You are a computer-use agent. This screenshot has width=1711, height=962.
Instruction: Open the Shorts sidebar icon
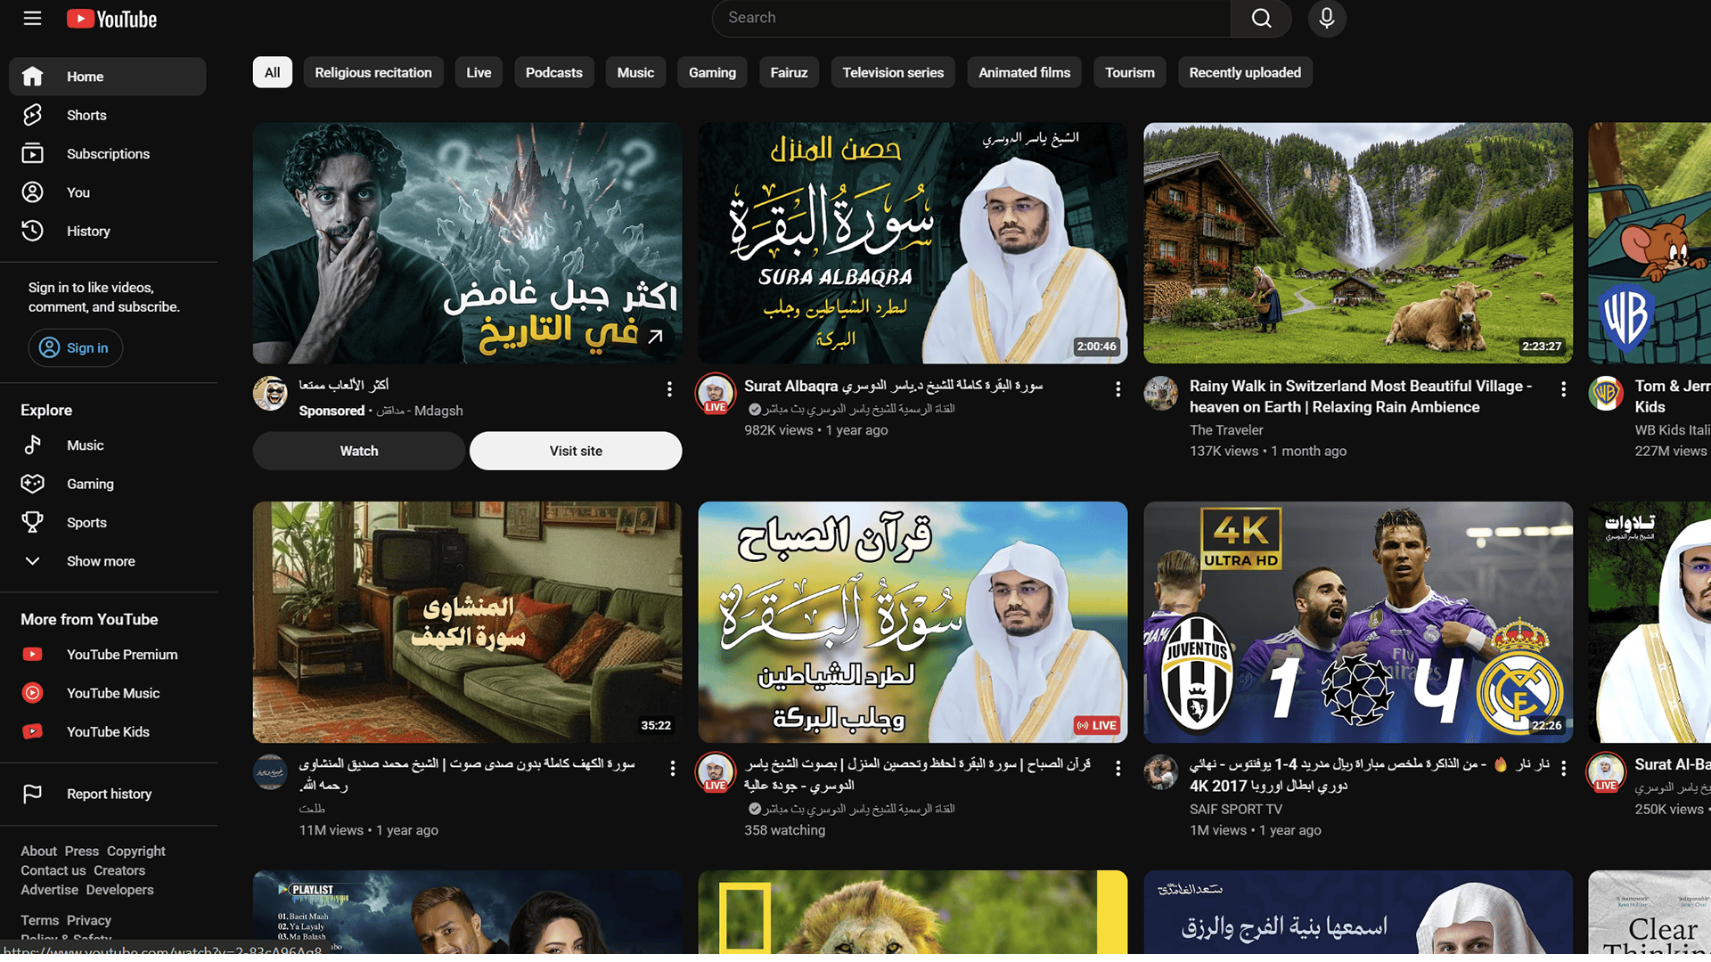pos(32,115)
